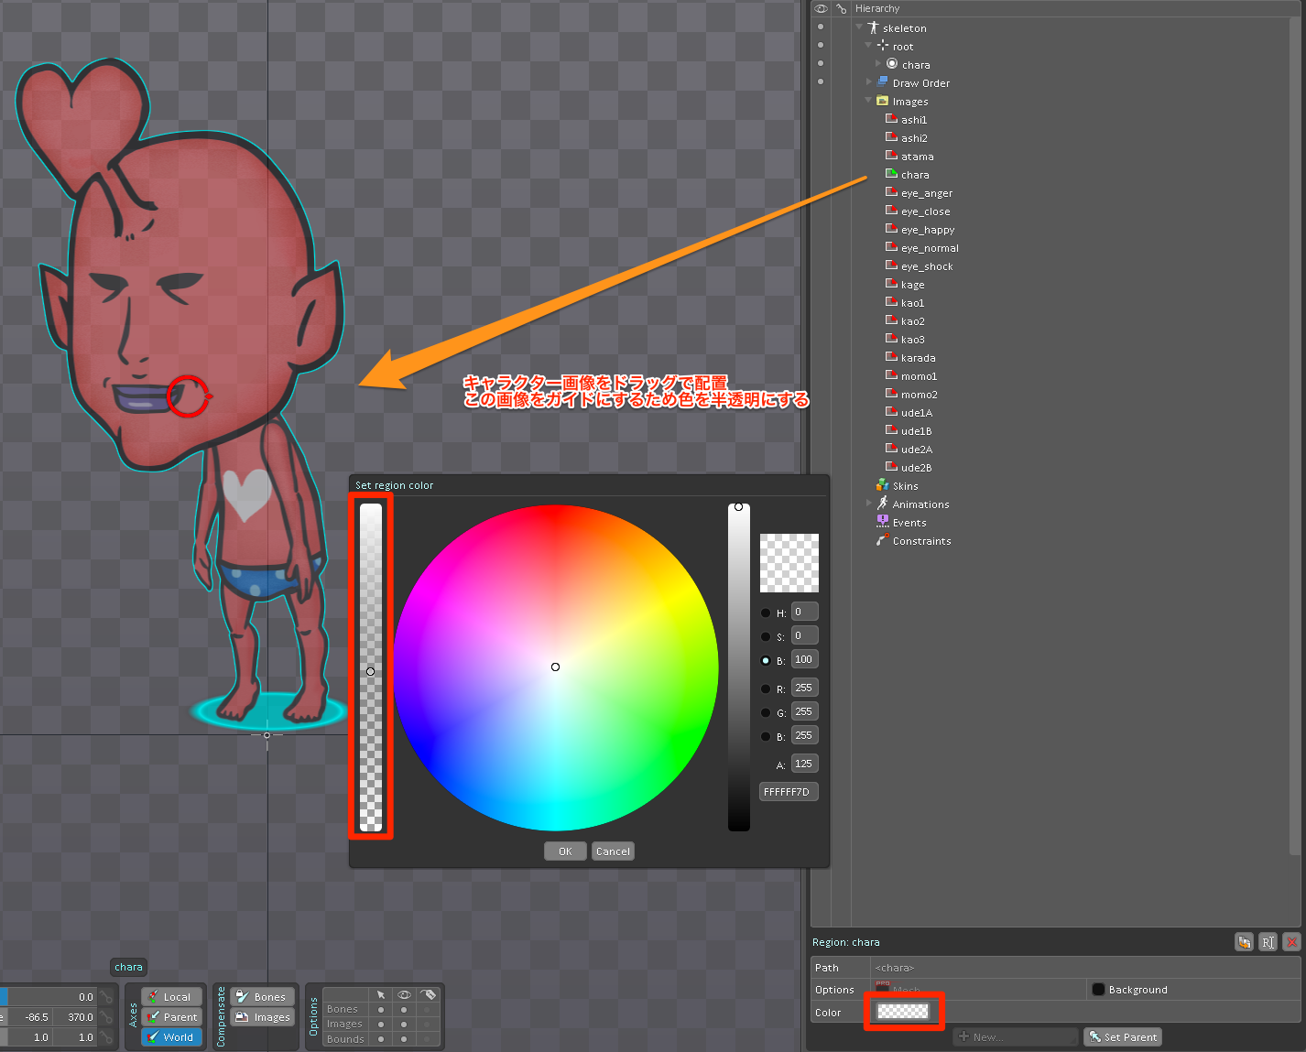Image resolution: width=1306 pixels, height=1052 pixels.
Task: Click the skeleton figure icon in Hierarchy
Action: click(873, 27)
